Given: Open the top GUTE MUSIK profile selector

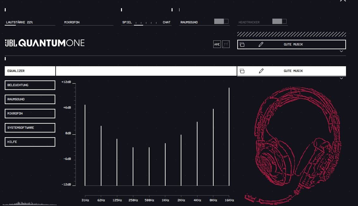Looking at the screenshot, I should (292, 44).
